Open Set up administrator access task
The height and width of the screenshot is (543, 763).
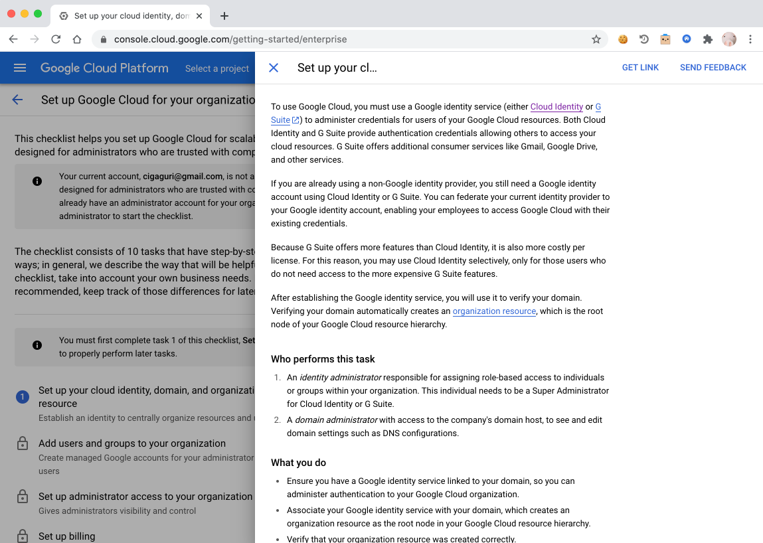tap(145, 497)
